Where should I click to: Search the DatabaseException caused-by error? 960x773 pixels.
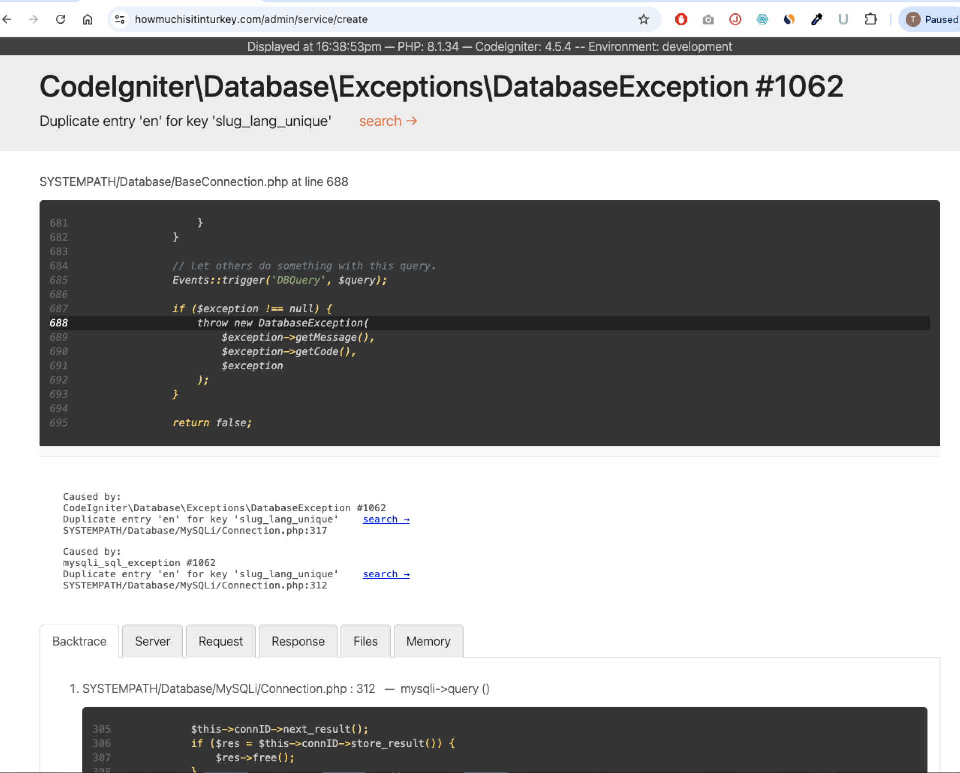(386, 519)
